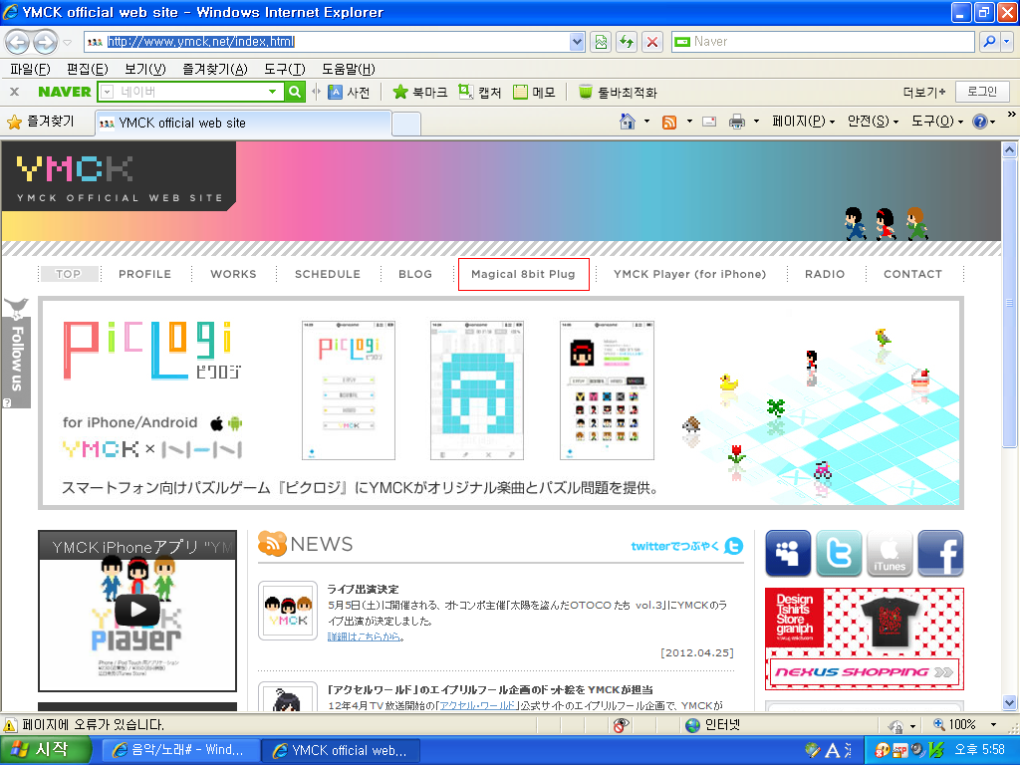Image resolution: width=1020 pixels, height=765 pixels.
Task: Click the page vertical scrollbar thumb
Action: 1009,303
